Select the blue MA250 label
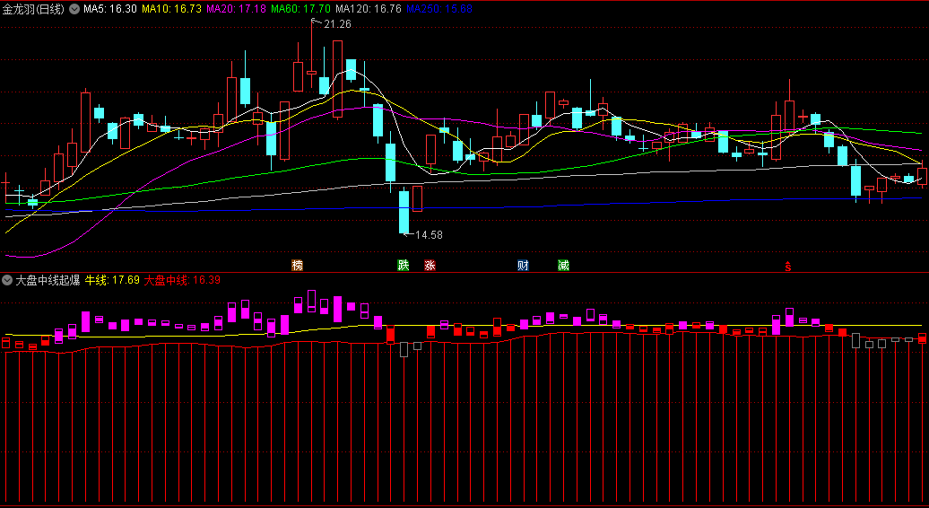This screenshot has width=929, height=508. point(438,8)
